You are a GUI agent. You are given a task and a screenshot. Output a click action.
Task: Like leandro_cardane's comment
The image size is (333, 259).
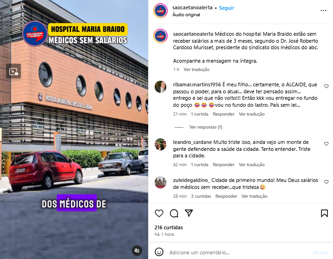326,144
